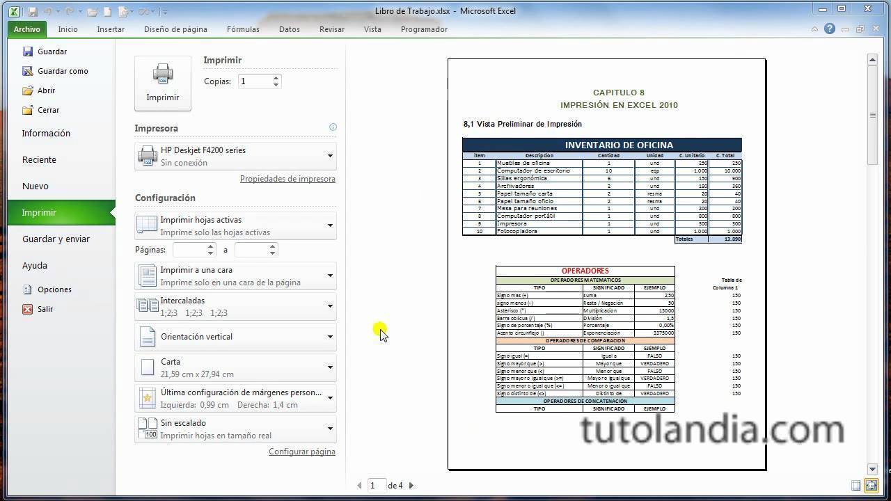
Task: Open the Sin escalado scaling dropdown
Action: pyautogui.click(x=235, y=429)
